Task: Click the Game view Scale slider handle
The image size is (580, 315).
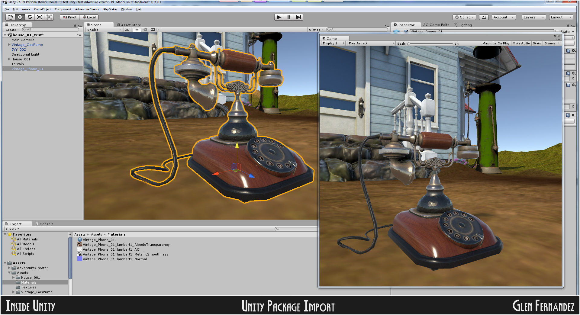Action: coord(409,43)
